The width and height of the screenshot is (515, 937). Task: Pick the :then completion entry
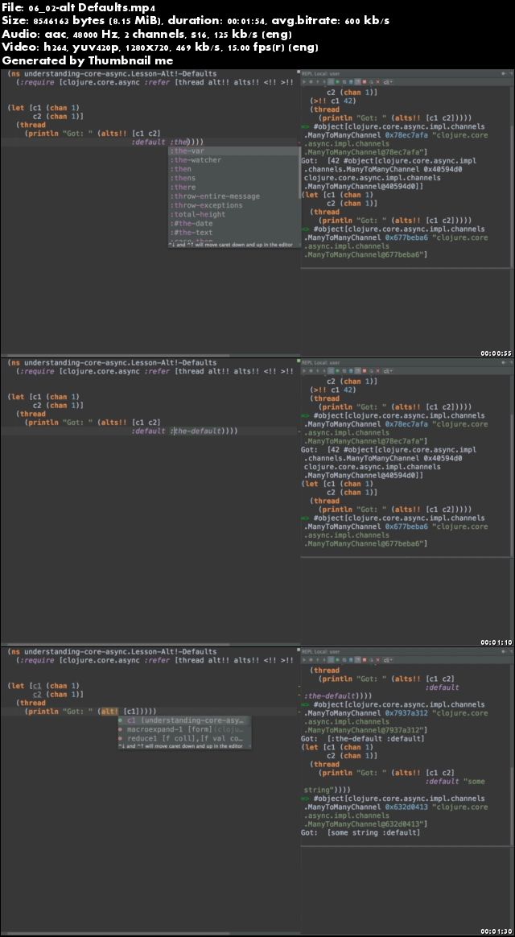(233, 169)
